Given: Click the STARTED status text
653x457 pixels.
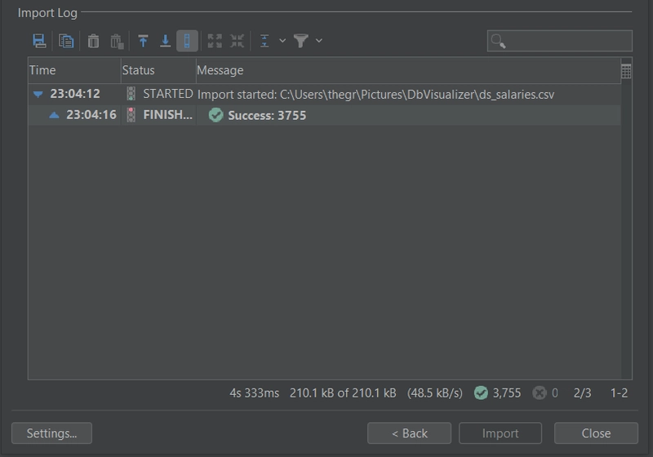Looking at the screenshot, I should [x=168, y=94].
